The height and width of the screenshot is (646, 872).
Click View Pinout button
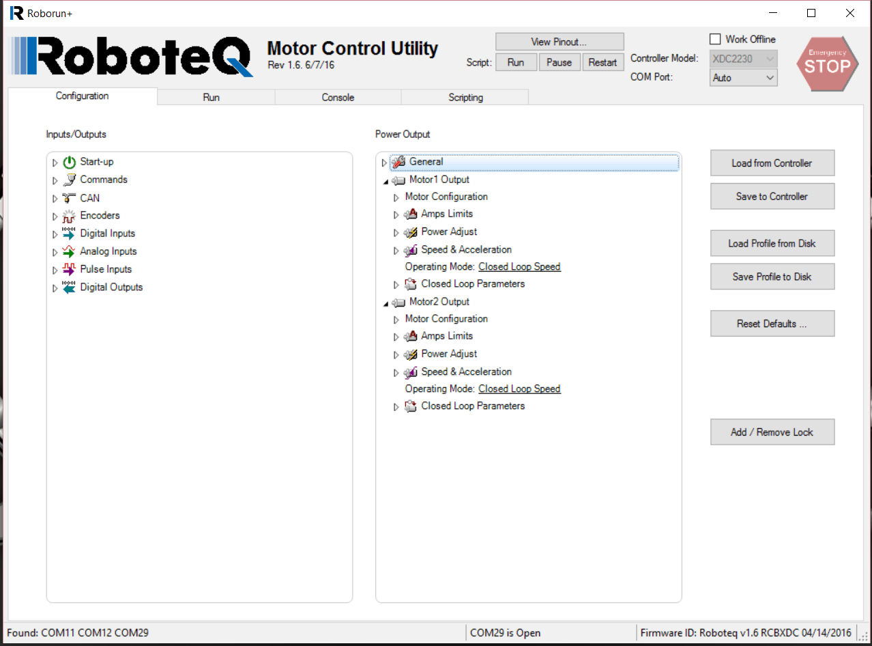[x=559, y=42]
